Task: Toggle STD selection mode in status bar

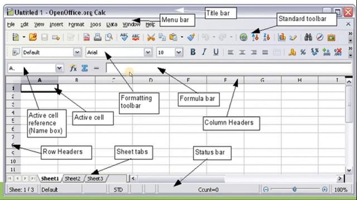Action: [x=118, y=189]
